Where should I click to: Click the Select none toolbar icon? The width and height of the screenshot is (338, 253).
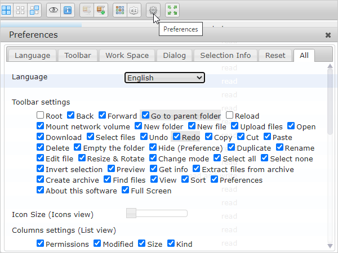click(x=20, y=10)
